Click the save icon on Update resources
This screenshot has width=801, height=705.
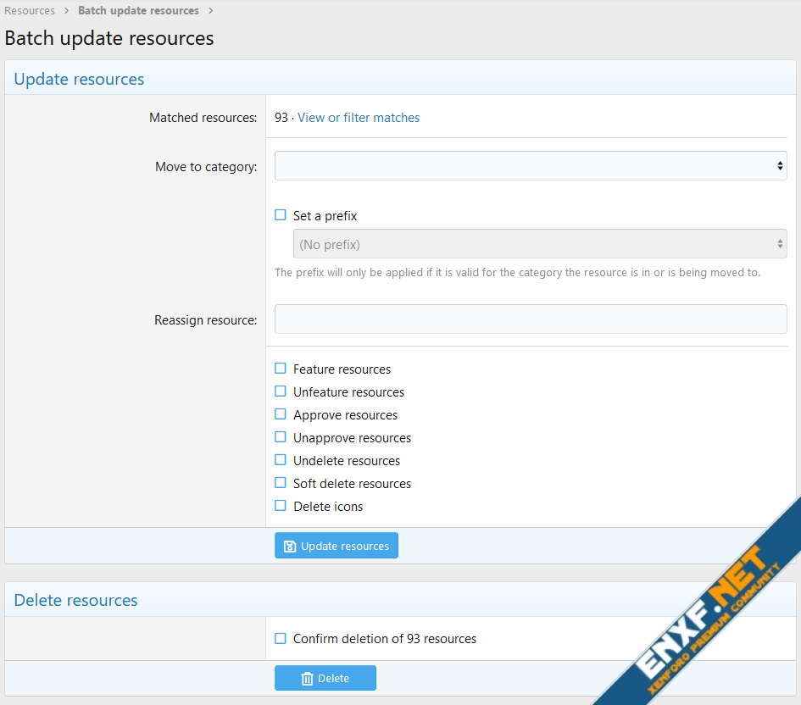pyautogui.click(x=290, y=547)
